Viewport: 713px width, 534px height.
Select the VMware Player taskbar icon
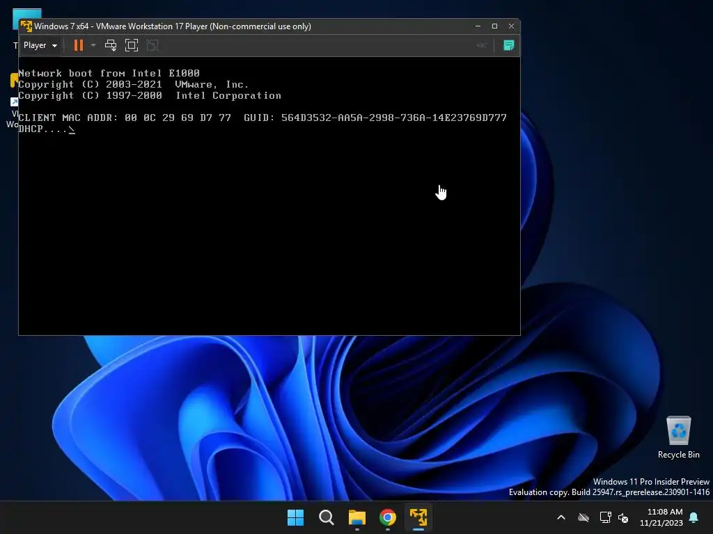click(x=418, y=517)
